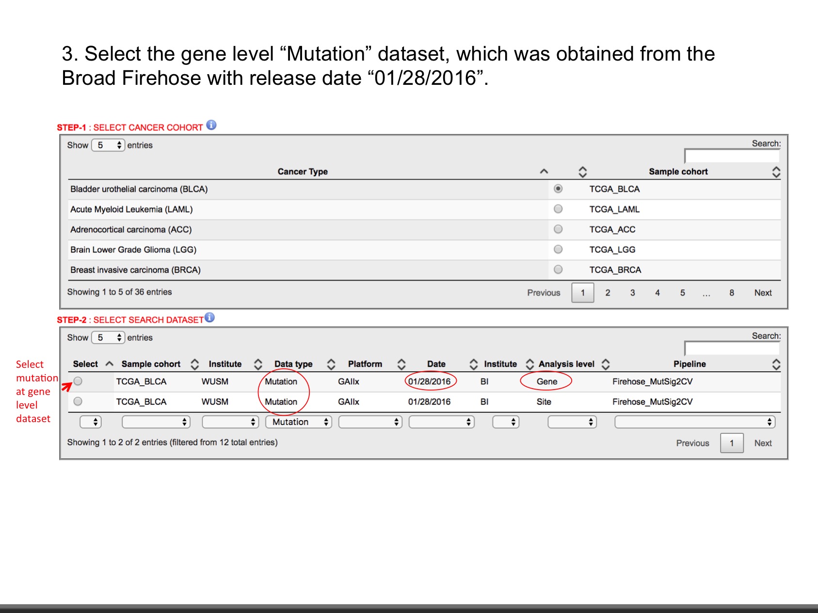Go to page 2 of cancer cohorts
818x613 pixels.
[x=608, y=293]
